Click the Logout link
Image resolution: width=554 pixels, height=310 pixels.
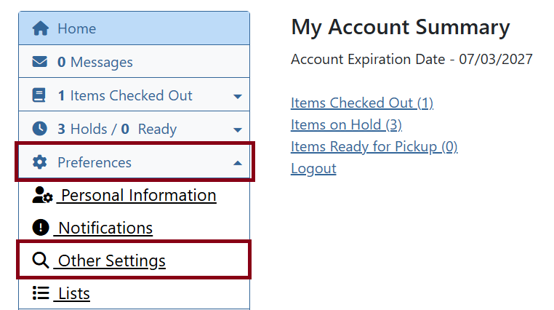pyautogui.click(x=313, y=168)
